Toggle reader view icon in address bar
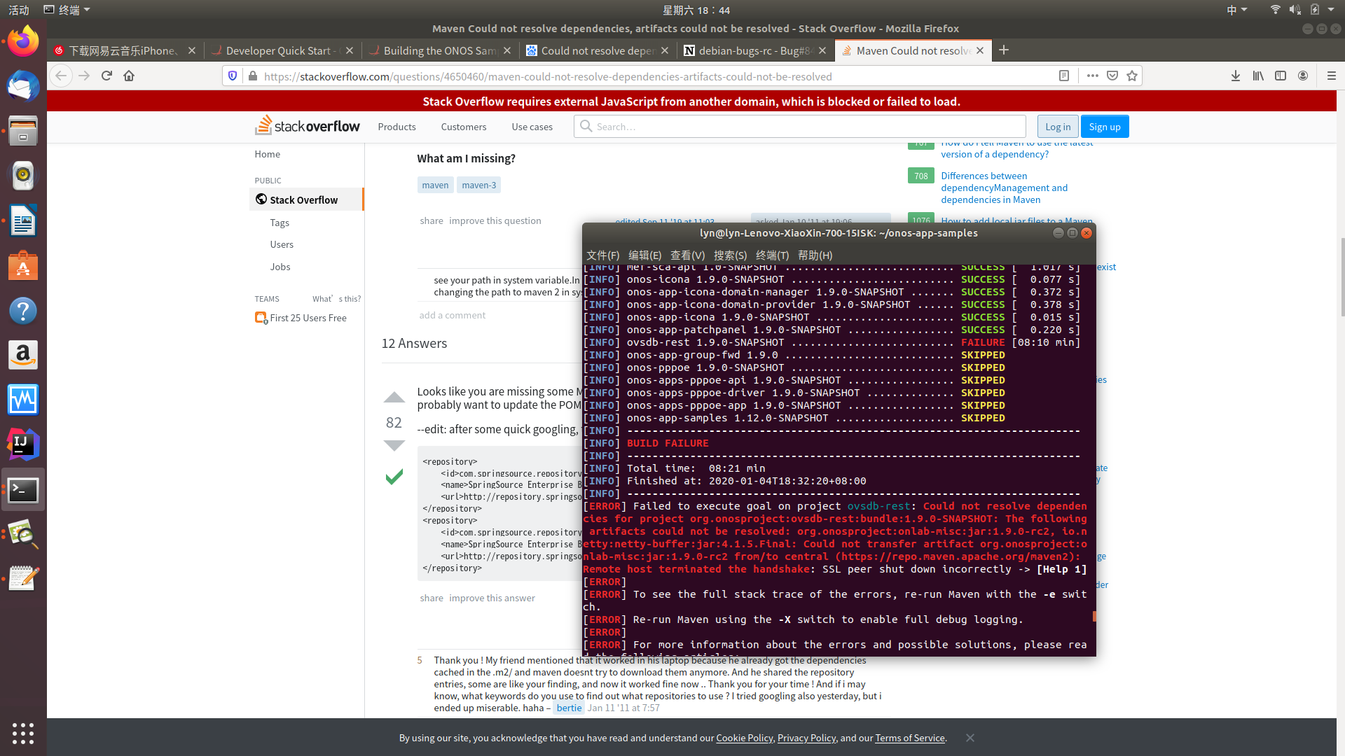 [x=1063, y=76]
